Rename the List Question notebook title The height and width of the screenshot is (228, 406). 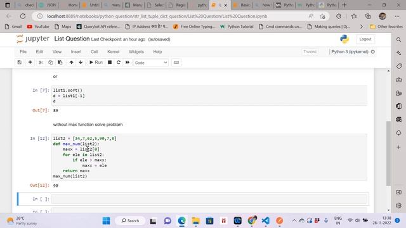pos(72,39)
